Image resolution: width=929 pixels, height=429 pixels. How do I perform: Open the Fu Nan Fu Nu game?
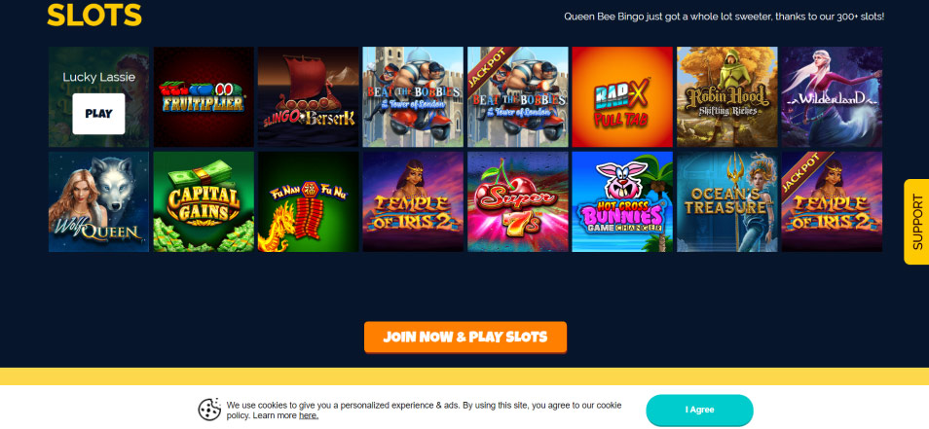coord(308,201)
